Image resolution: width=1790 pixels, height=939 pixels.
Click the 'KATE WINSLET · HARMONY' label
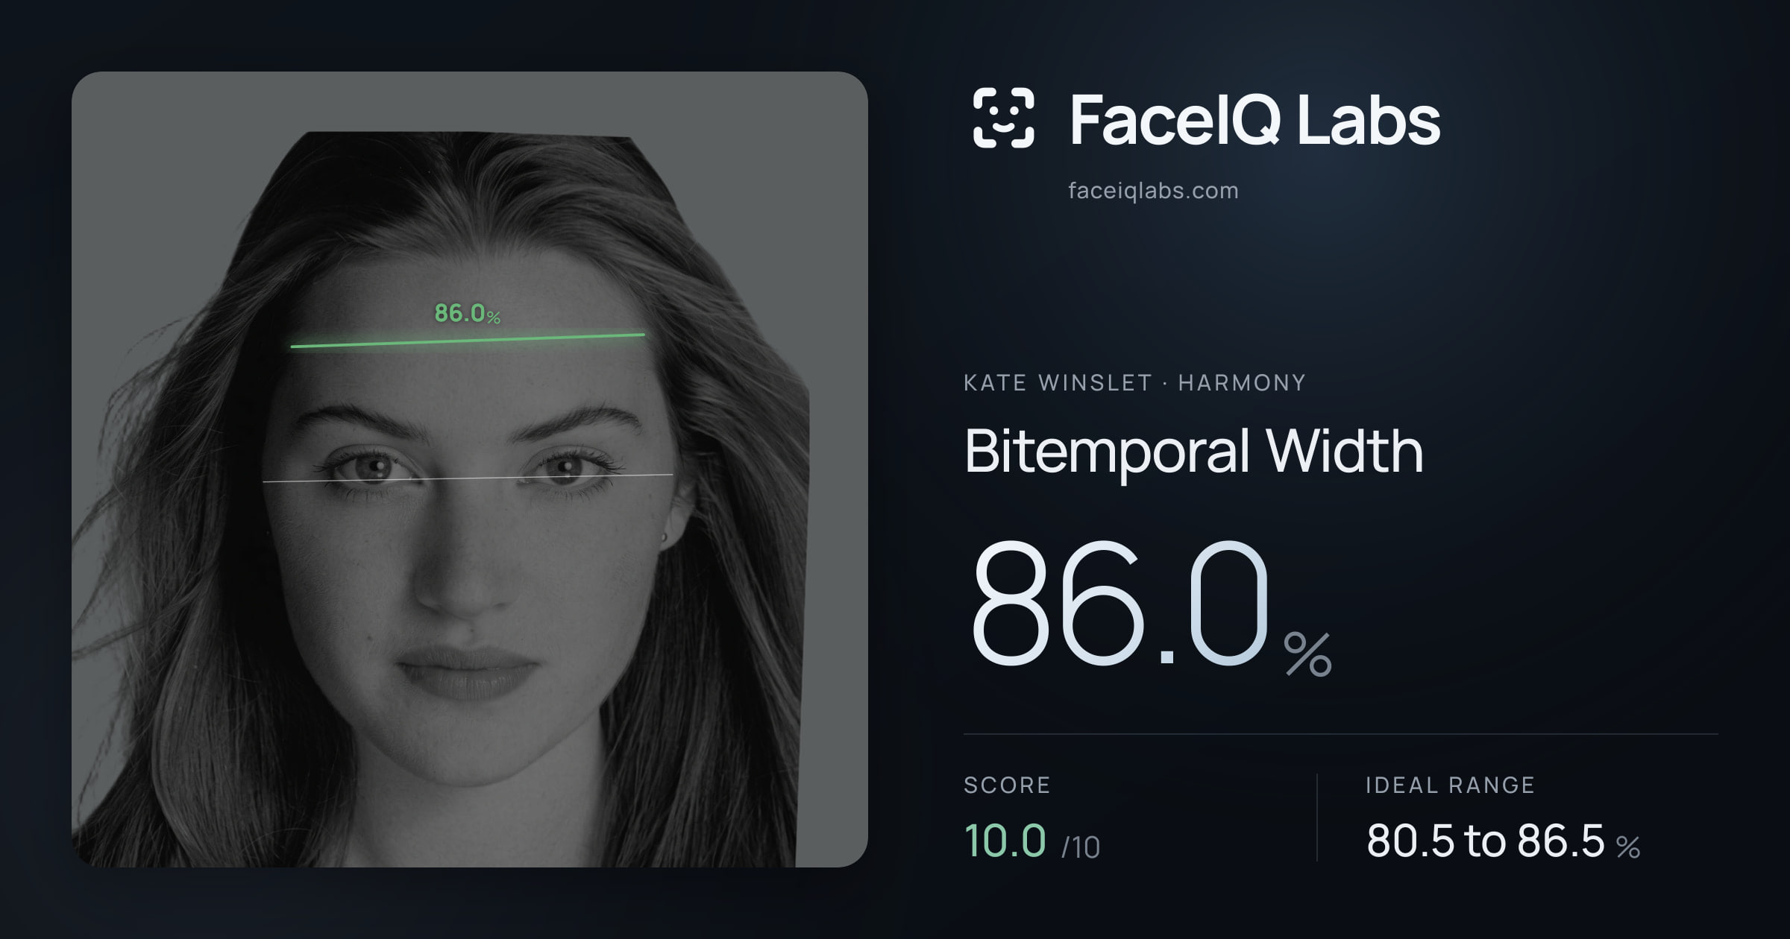point(1134,383)
